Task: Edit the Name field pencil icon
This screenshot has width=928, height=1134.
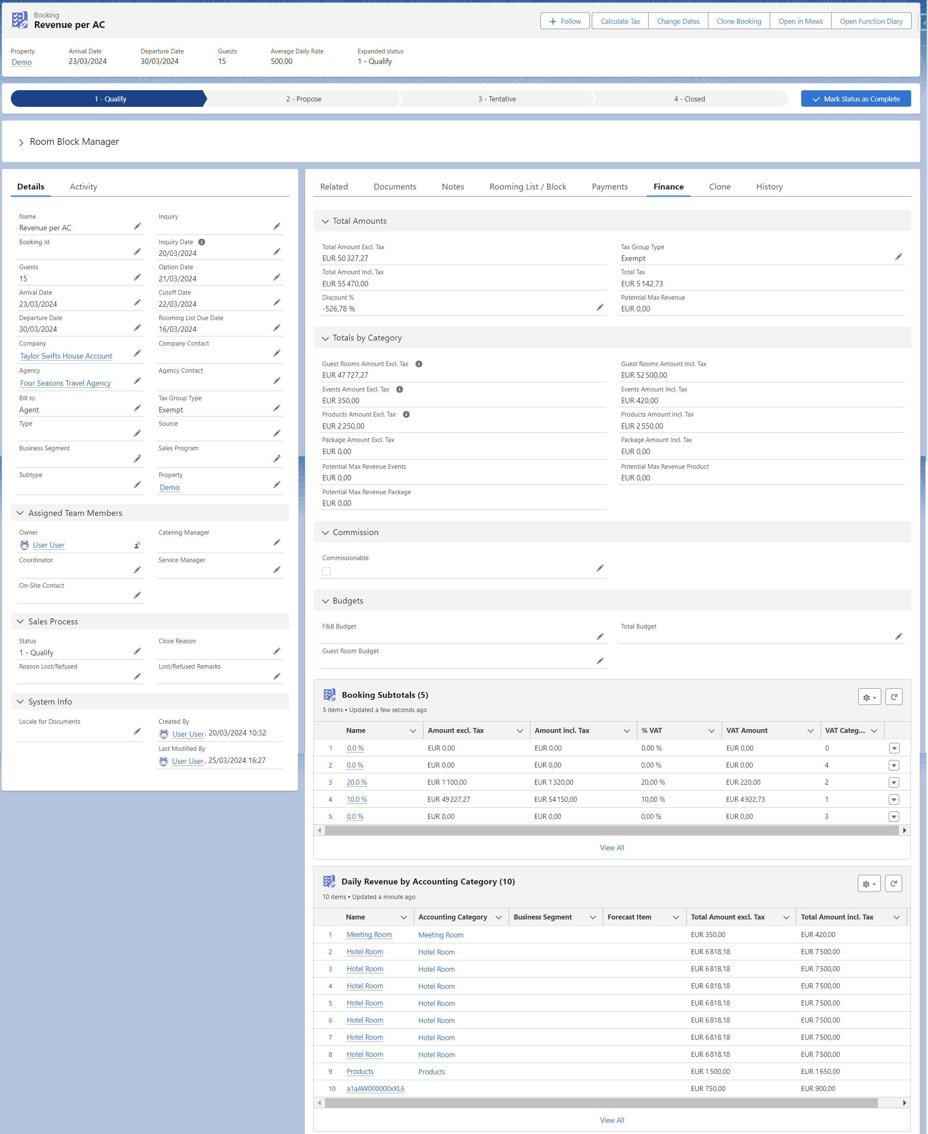Action: pyautogui.click(x=137, y=227)
